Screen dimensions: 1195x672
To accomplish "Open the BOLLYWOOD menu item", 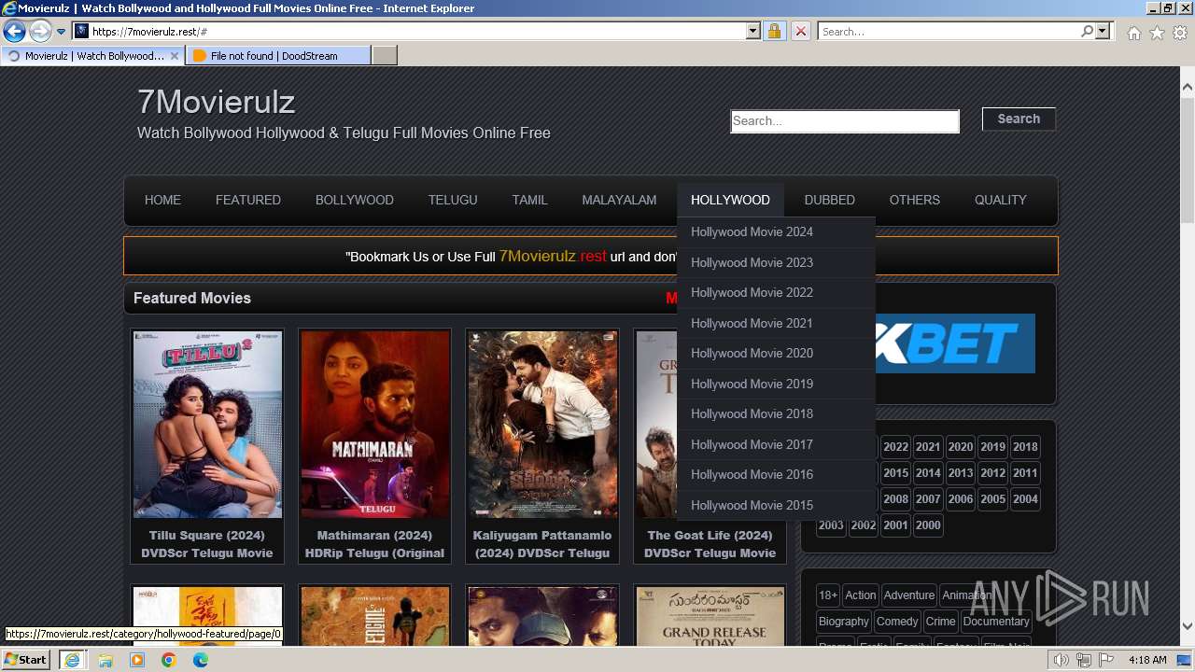I will 355,200.
